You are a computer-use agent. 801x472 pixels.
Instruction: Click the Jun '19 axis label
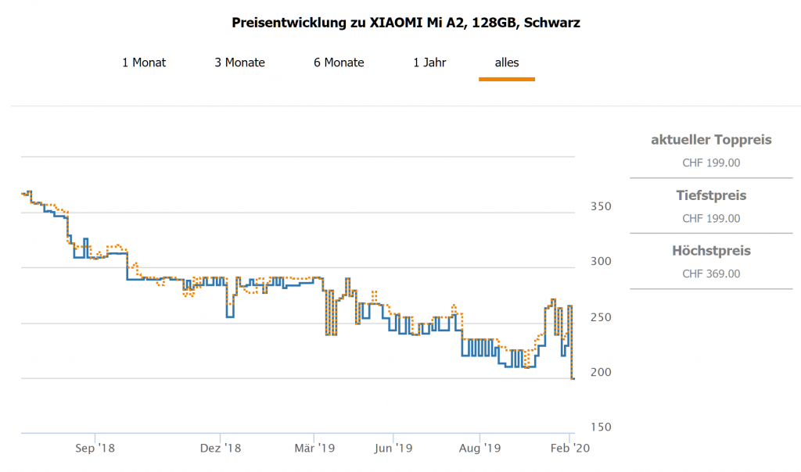[x=393, y=449]
